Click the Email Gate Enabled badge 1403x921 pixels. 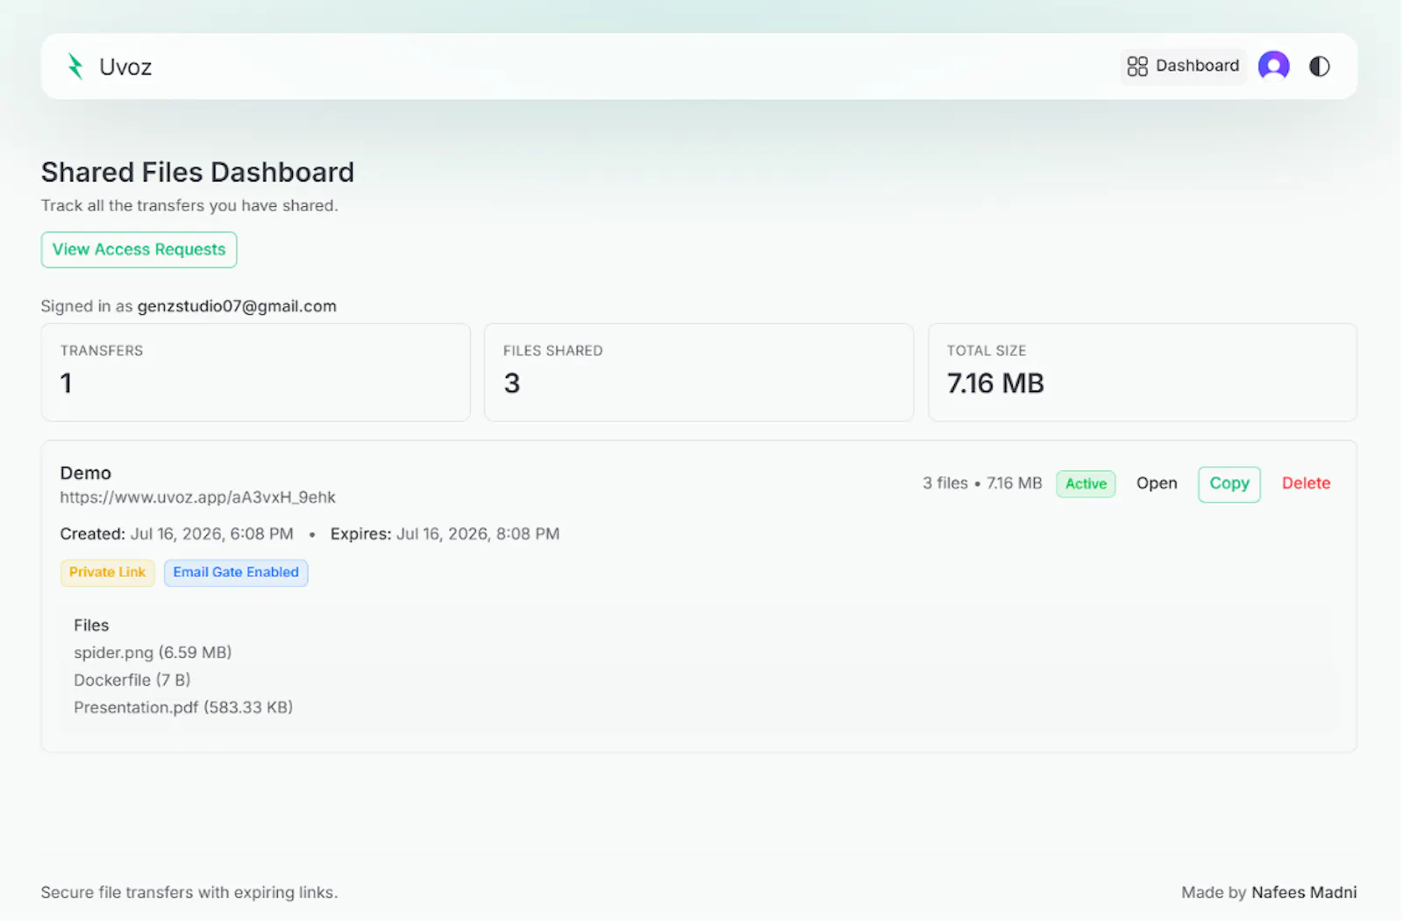pyautogui.click(x=236, y=573)
